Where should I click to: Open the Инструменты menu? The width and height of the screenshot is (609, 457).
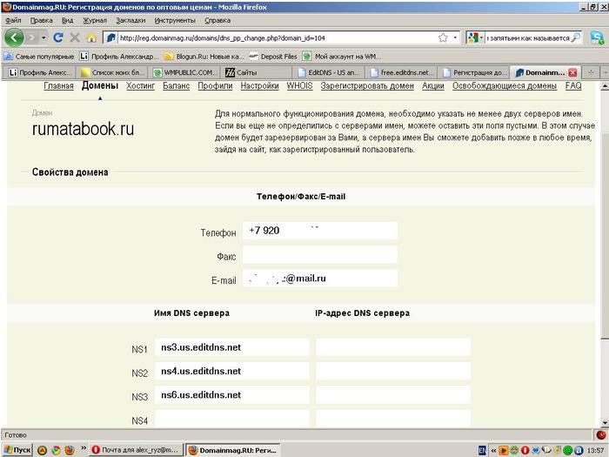(175, 20)
